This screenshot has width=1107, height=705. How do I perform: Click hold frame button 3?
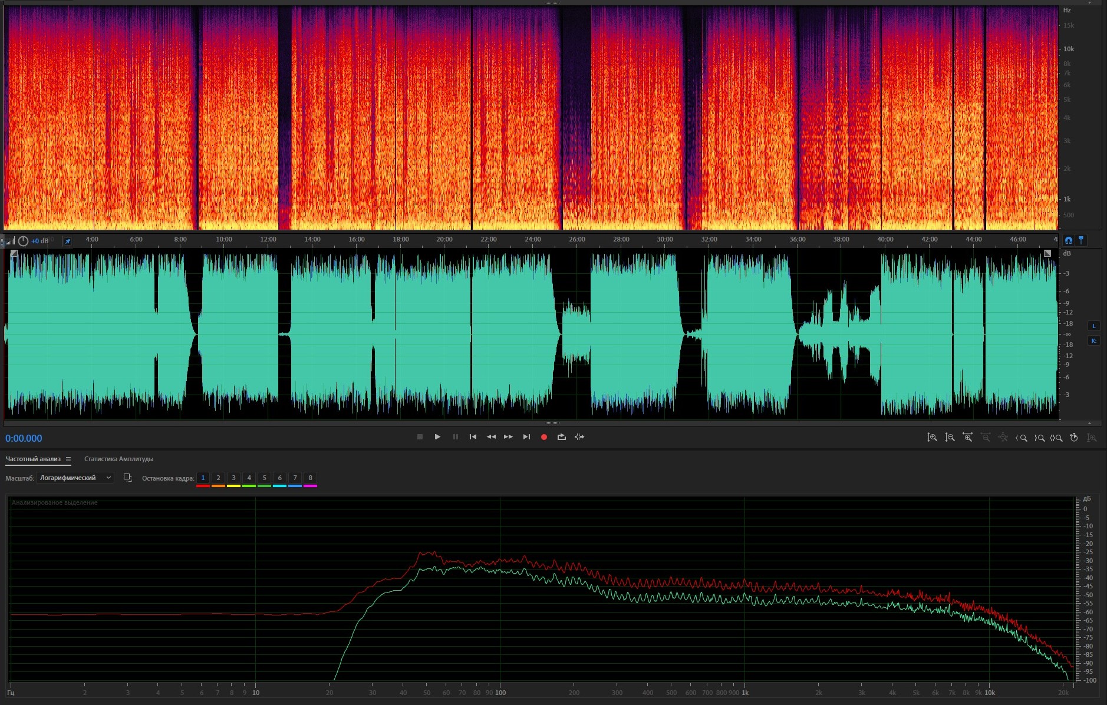233,478
